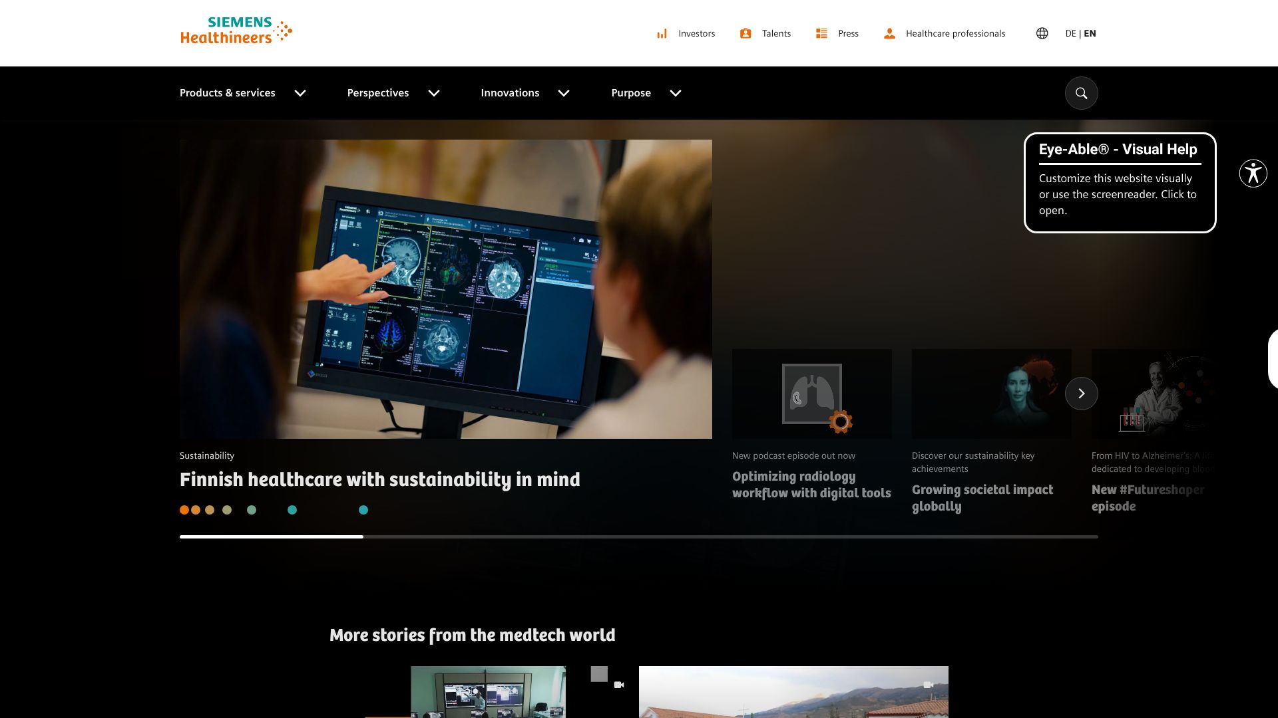Click the Talents badge icon
Screen dimensions: 1278x718
tap(745, 33)
